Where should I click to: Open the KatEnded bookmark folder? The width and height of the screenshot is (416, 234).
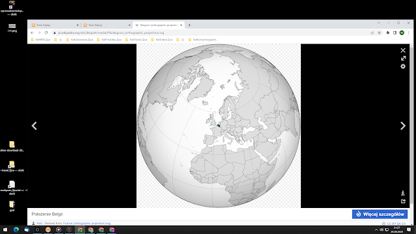point(161,40)
